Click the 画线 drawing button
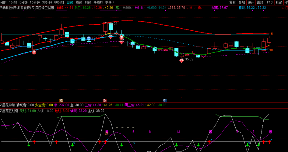The height and width of the screenshot is (152, 288). [x=260, y=2]
